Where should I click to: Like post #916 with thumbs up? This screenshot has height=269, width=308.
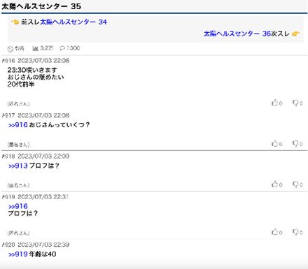pos(274,103)
